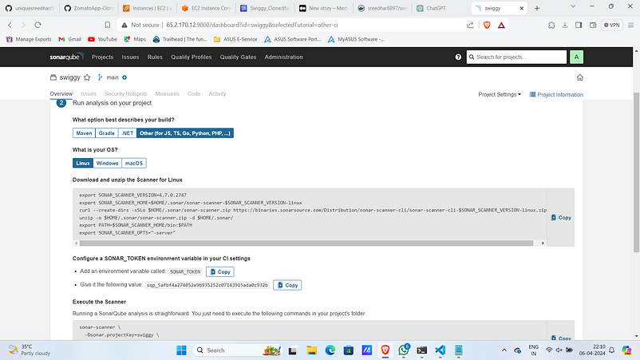This screenshot has width=640, height=360.
Task: Open File Explorer from taskbar
Action: click(312, 350)
